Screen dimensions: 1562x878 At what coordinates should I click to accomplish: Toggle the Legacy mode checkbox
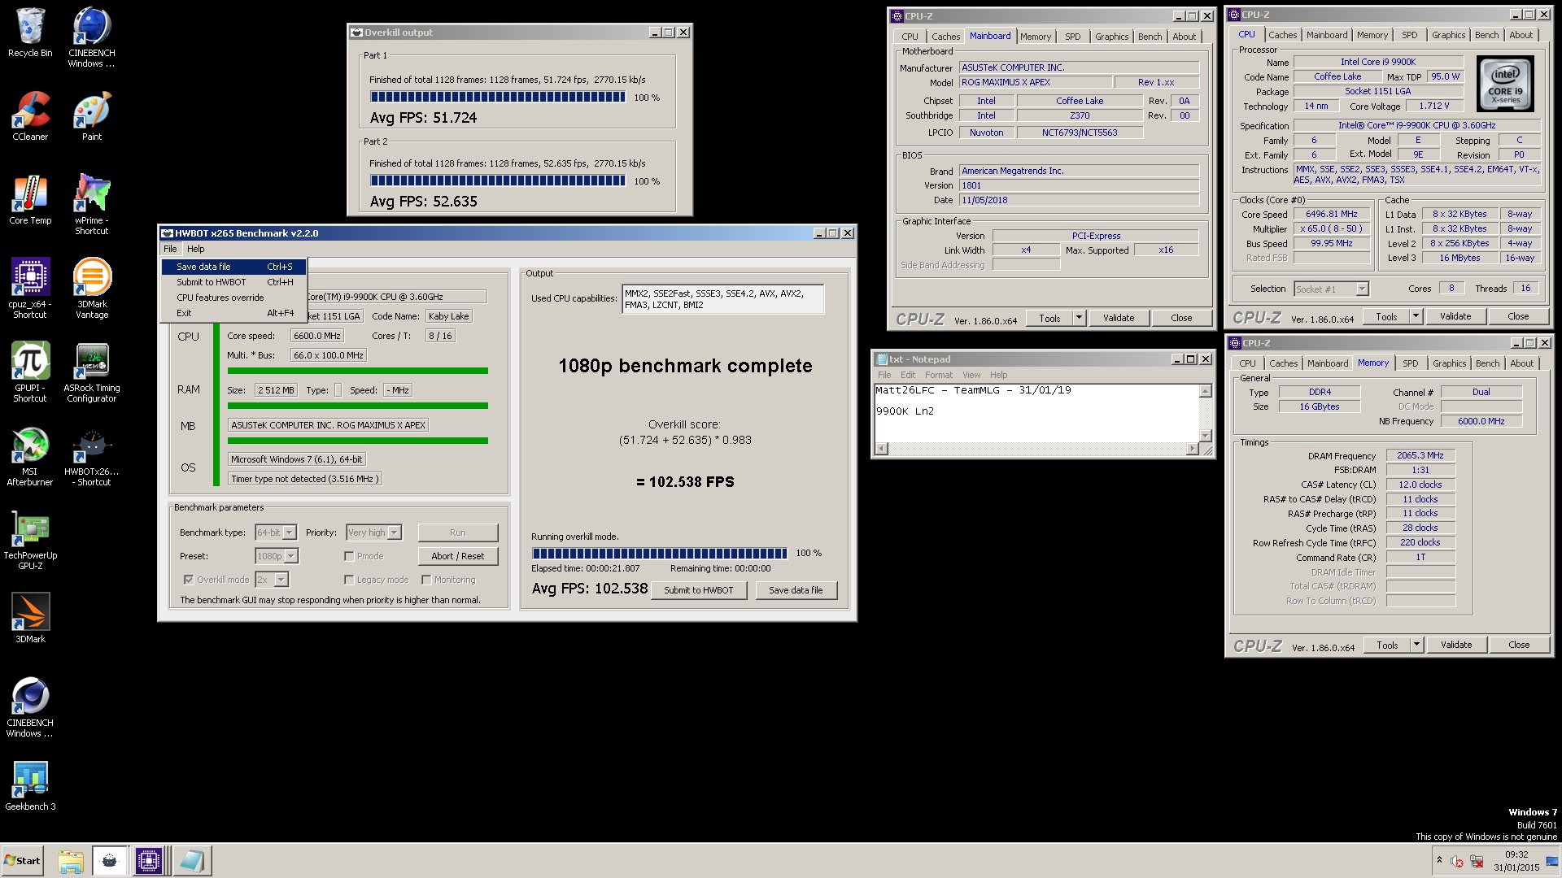pos(349,580)
